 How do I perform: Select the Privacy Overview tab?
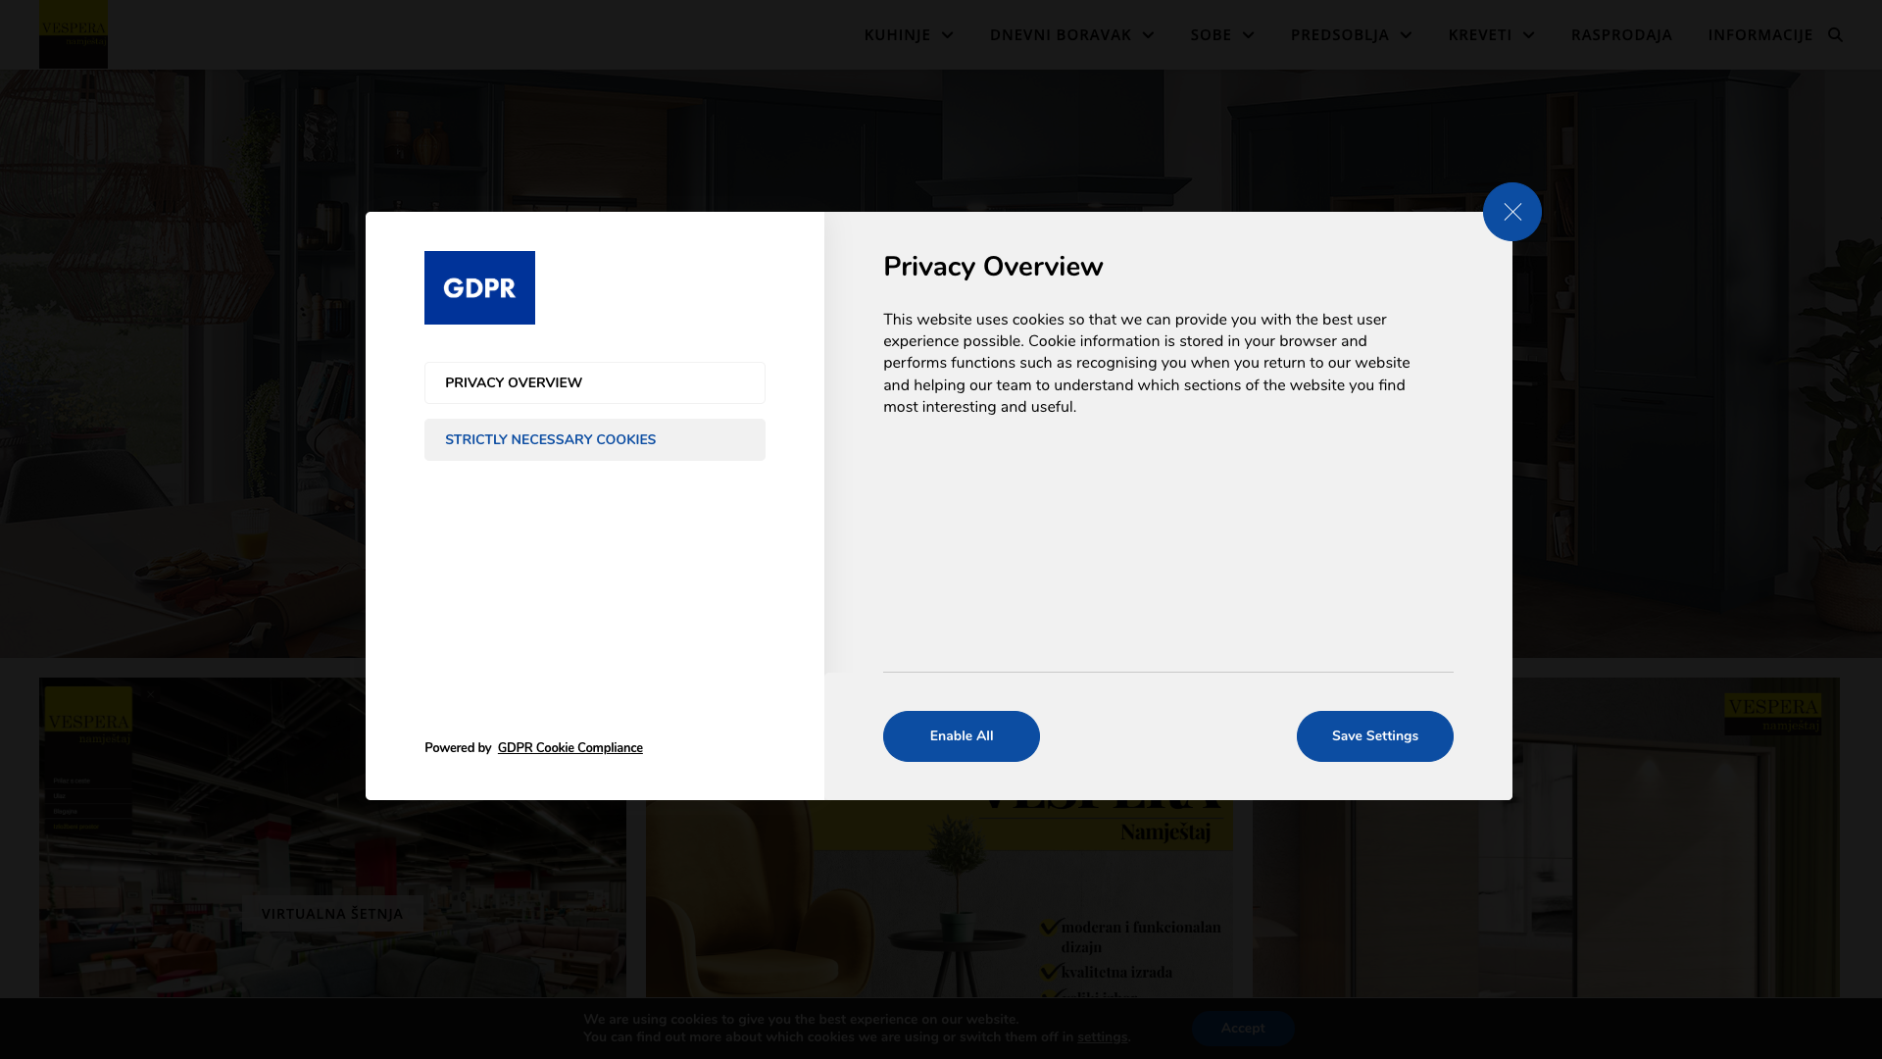coord(594,382)
